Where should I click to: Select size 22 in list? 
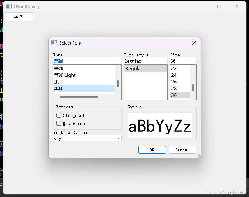tap(180, 69)
